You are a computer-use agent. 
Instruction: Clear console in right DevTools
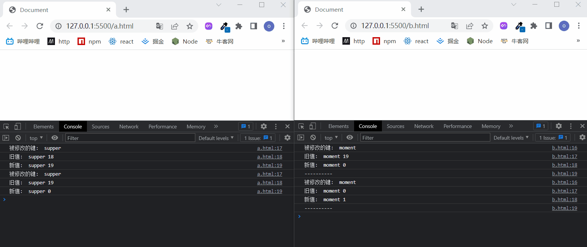[x=313, y=137]
